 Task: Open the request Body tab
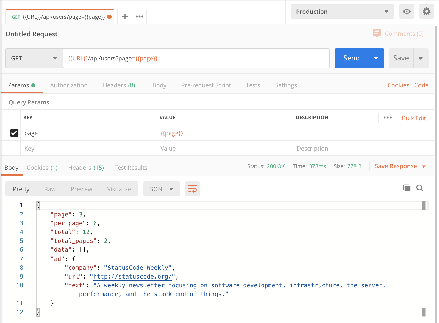click(159, 85)
